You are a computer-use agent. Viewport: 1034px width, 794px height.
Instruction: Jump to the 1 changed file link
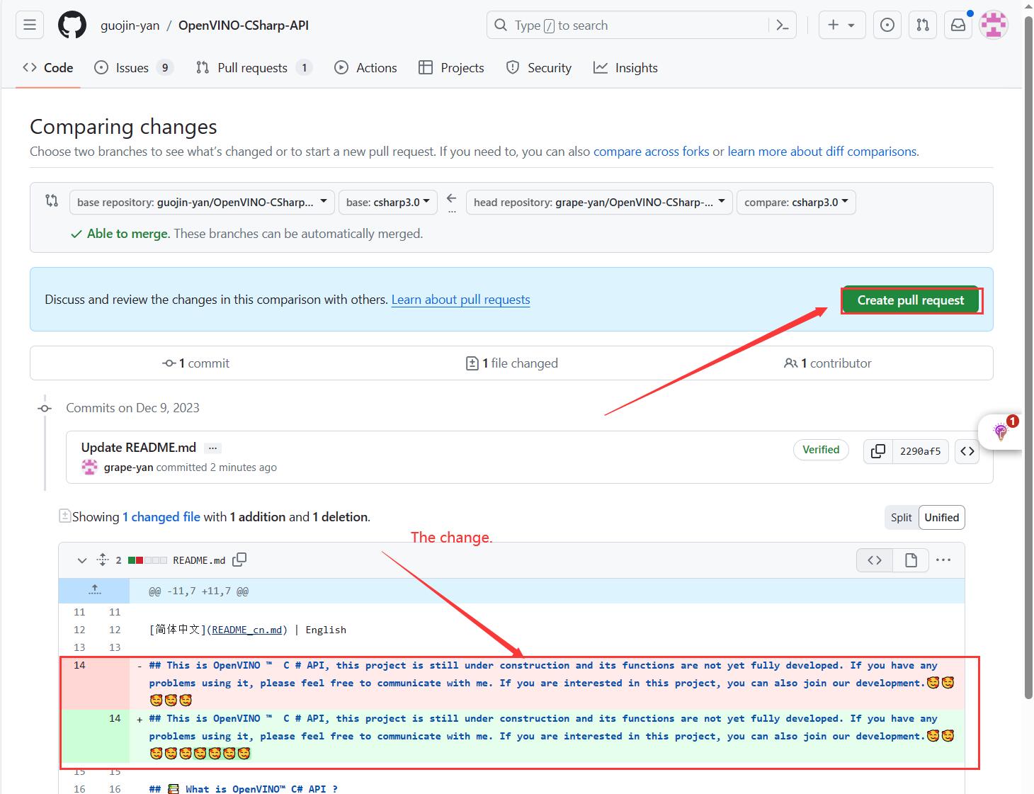tap(161, 517)
